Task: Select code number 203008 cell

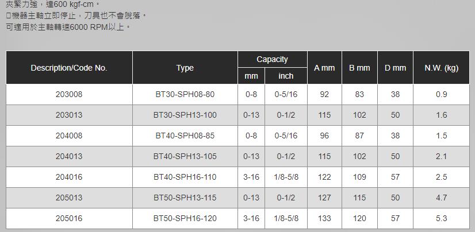Action: (x=69, y=94)
